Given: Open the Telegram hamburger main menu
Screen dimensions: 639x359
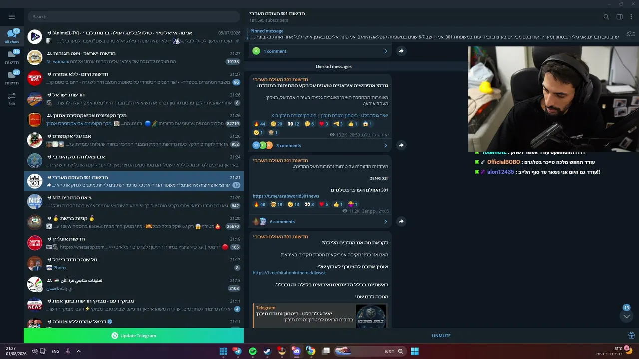Looking at the screenshot, I should (12, 16).
